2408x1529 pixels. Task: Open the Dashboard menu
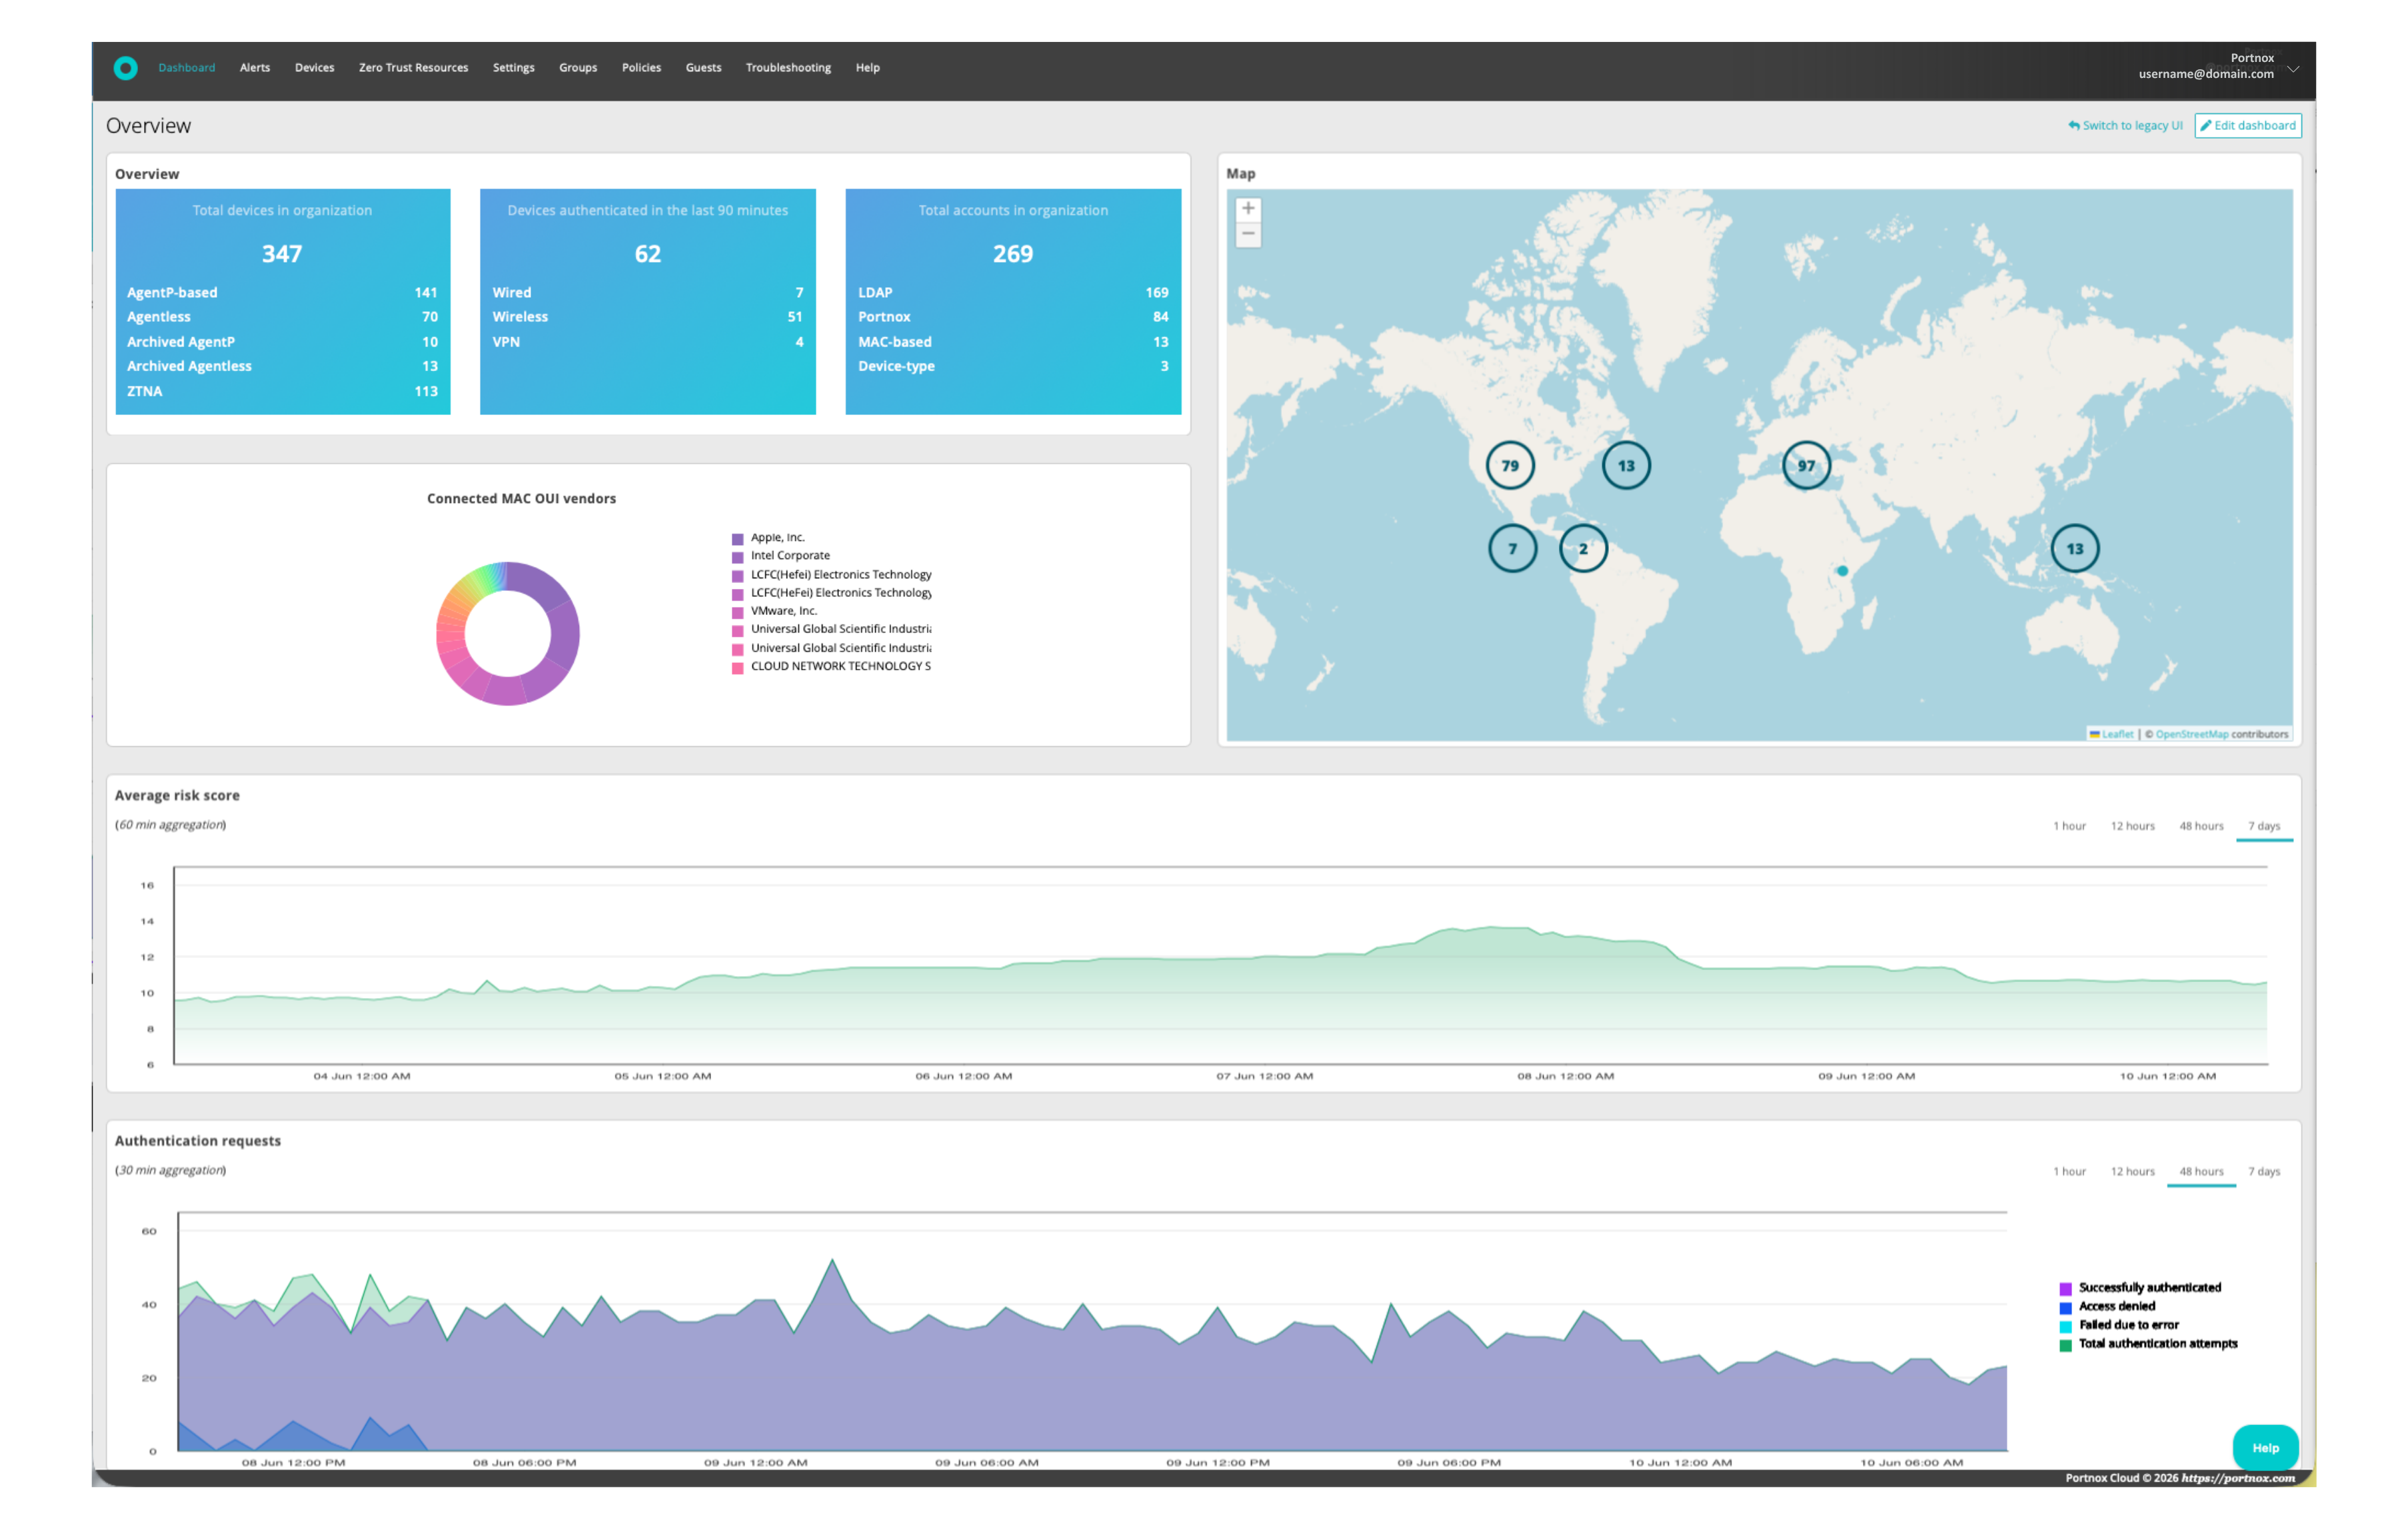(187, 68)
